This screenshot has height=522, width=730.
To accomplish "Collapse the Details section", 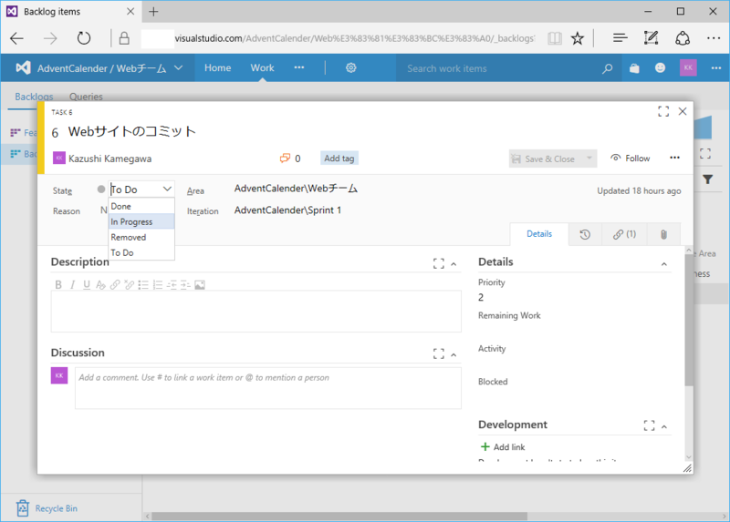I will pyautogui.click(x=664, y=264).
